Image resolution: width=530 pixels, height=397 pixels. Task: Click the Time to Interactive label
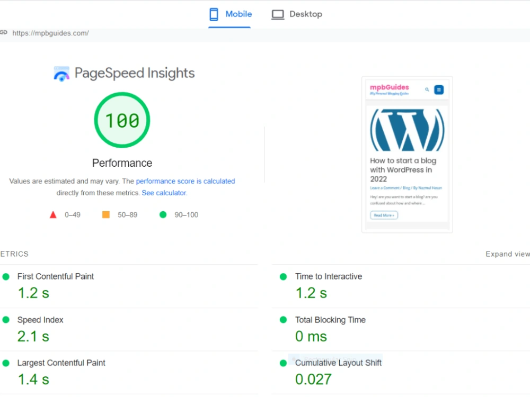pos(329,276)
